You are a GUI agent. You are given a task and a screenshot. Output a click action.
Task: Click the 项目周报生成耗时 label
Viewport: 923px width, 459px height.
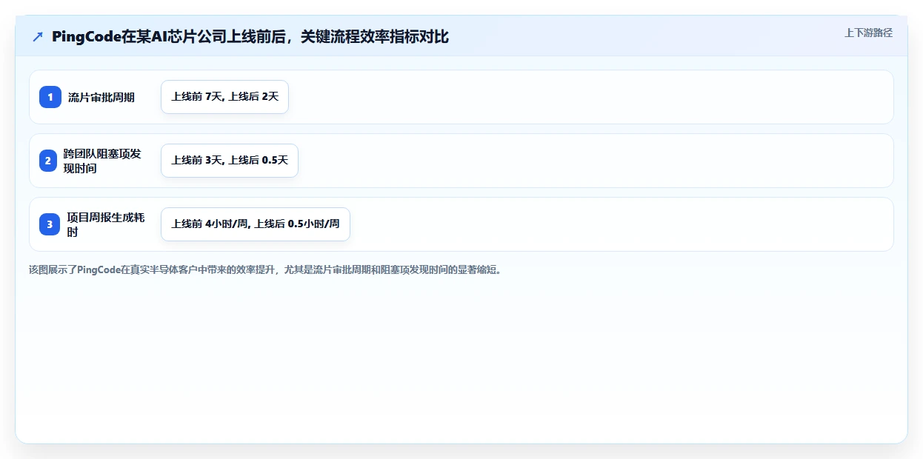tap(106, 224)
